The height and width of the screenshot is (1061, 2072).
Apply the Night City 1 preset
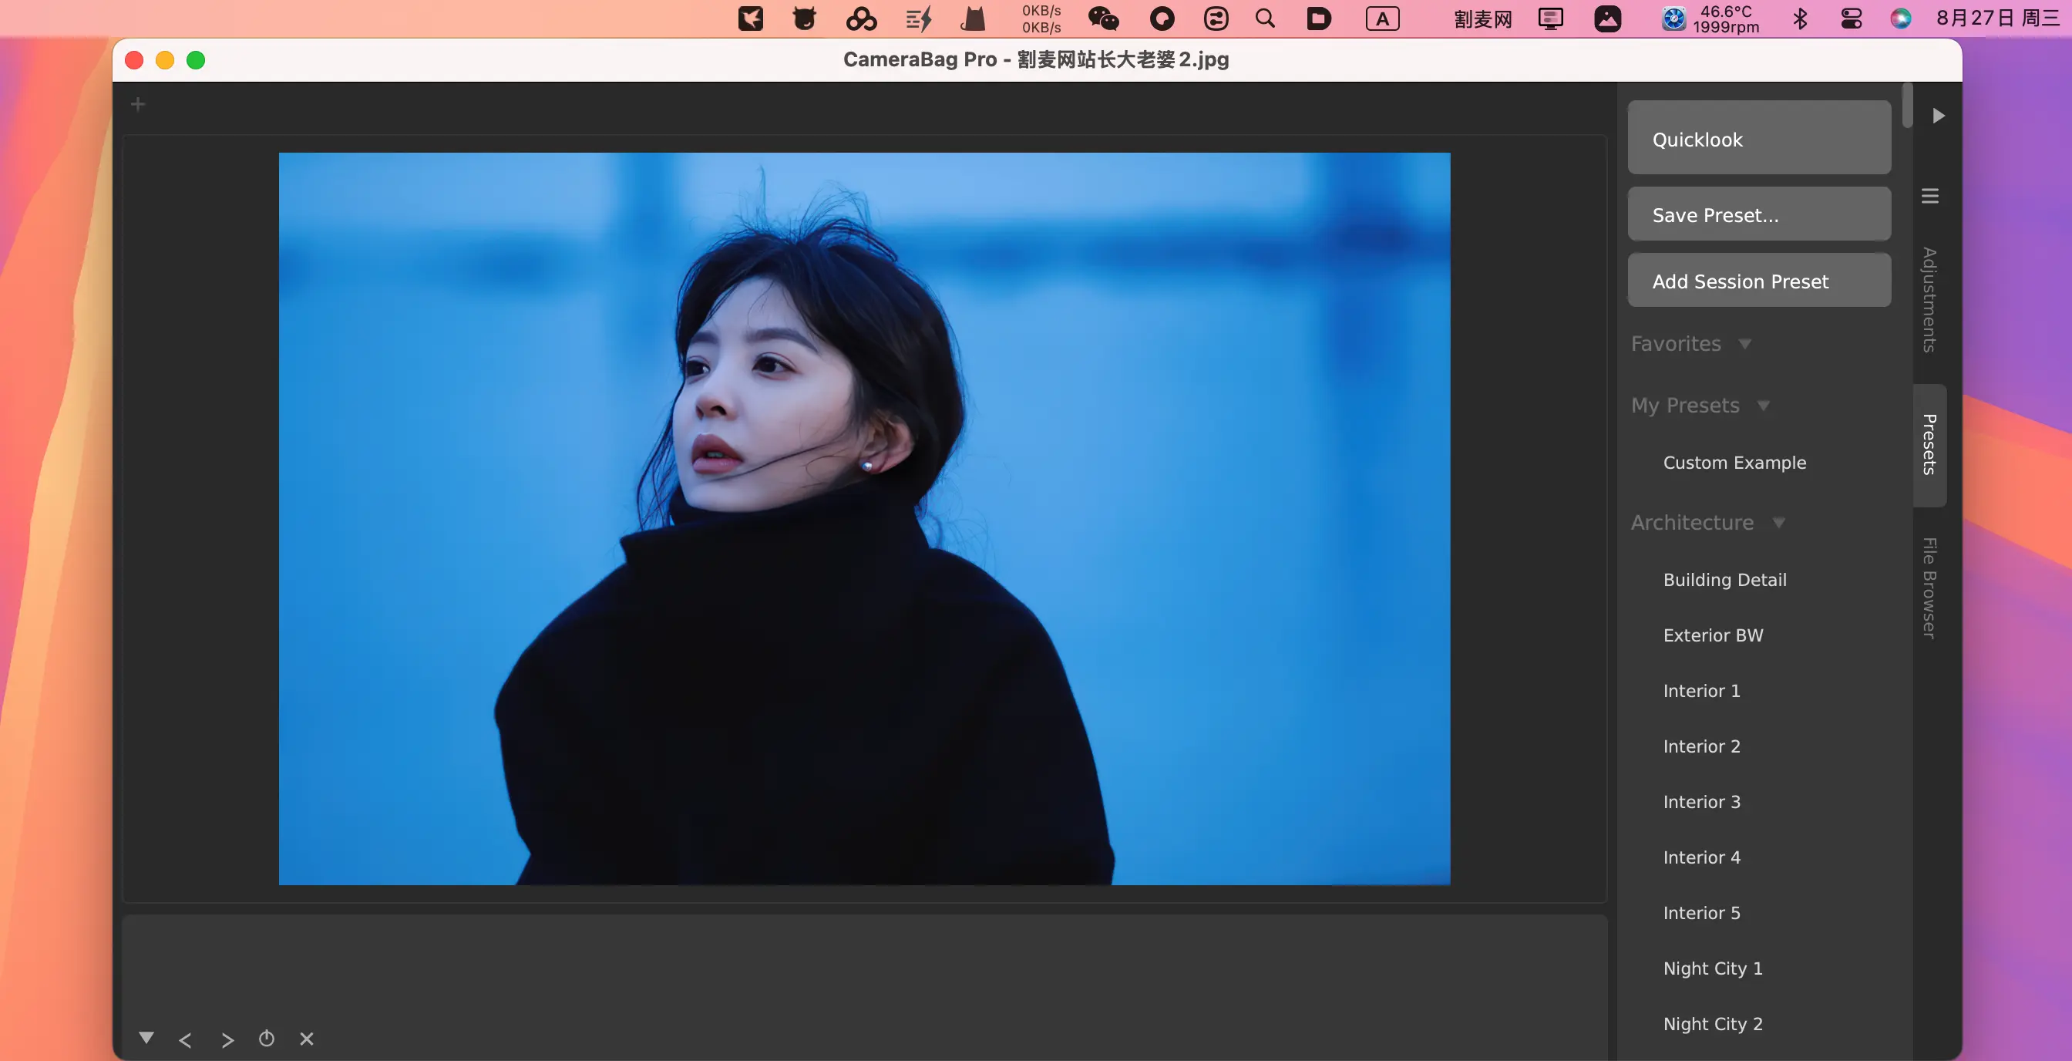(1713, 968)
